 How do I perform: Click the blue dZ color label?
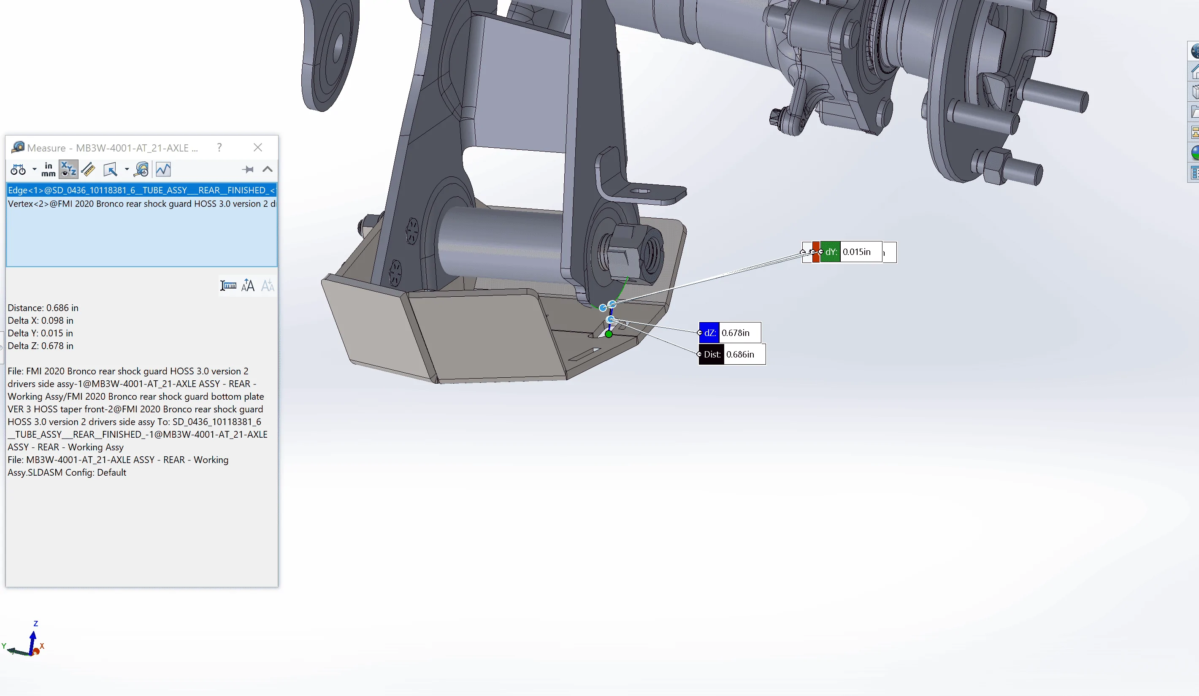click(x=709, y=333)
